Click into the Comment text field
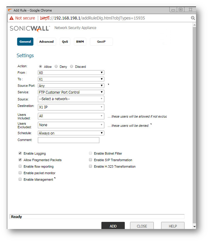Image resolution: width=209 pixels, height=242 pixels. pyautogui.click(x=69, y=140)
